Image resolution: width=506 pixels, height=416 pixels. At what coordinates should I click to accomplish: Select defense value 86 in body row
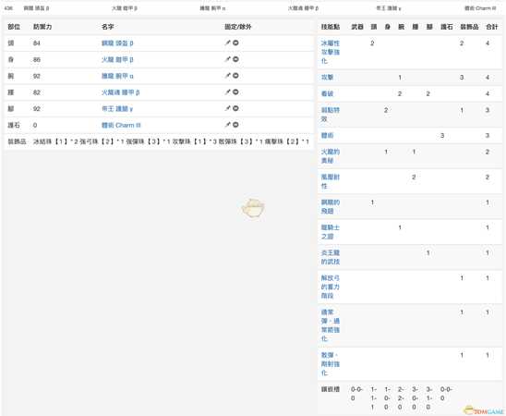[x=36, y=59]
